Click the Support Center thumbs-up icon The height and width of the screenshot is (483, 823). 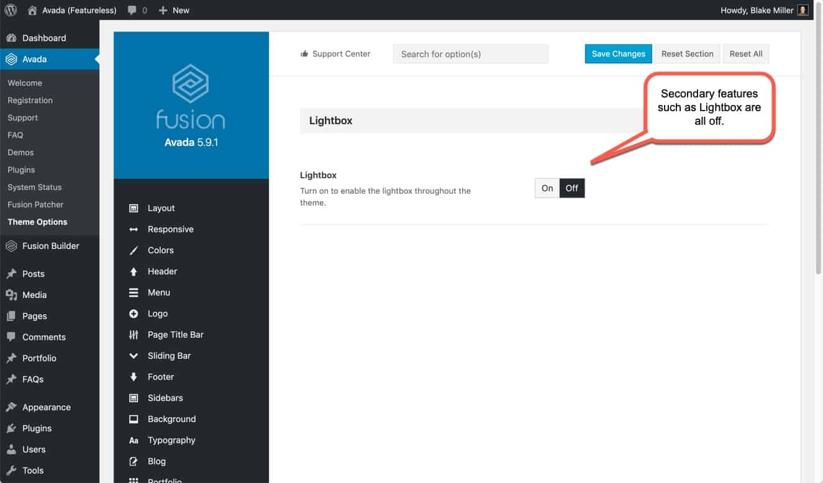(304, 54)
